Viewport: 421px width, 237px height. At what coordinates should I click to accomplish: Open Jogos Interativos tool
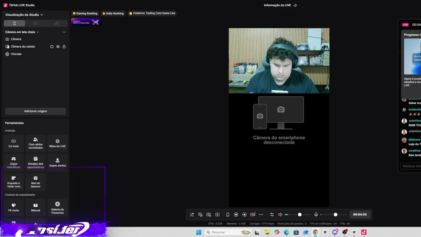click(13, 163)
